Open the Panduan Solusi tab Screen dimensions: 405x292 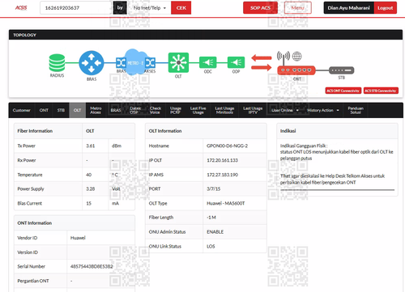tap(356, 110)
